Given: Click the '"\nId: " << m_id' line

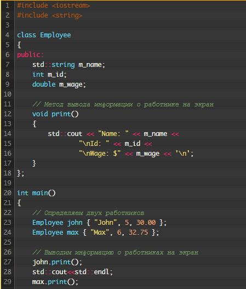Looking at the screenshot, I should click(116, 144).
